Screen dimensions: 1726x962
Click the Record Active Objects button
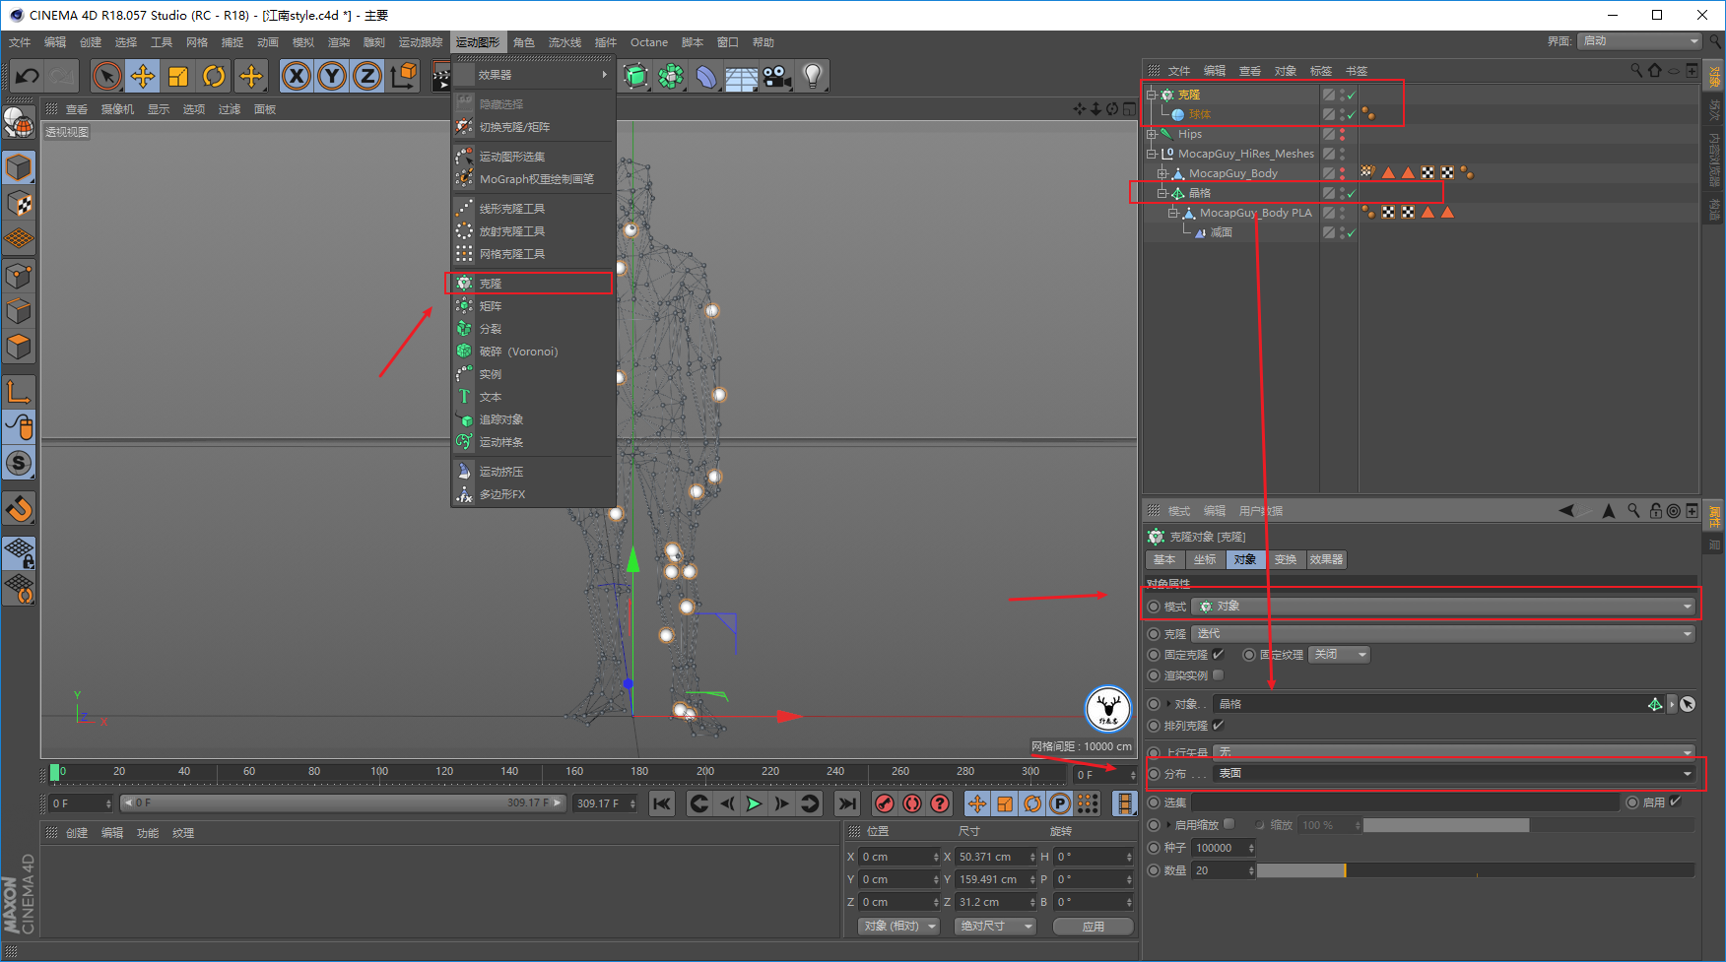coord(885,803)
